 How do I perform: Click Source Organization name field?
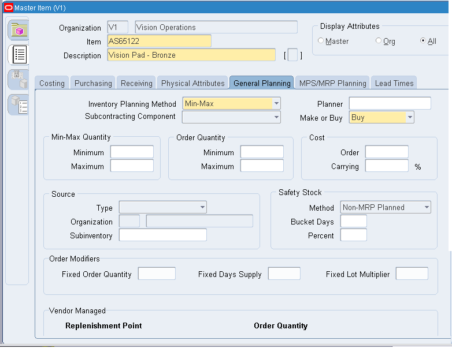pos(199,221)
